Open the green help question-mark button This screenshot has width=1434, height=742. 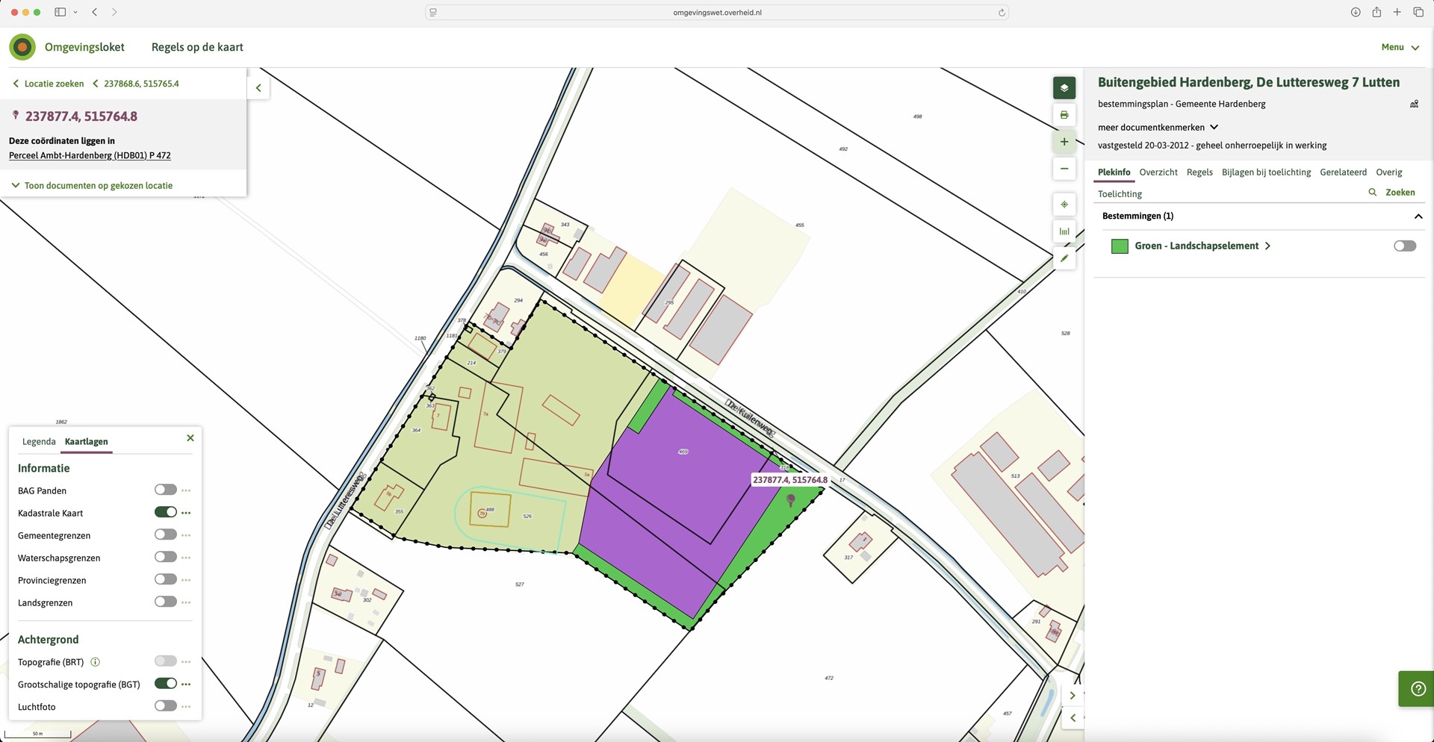pyautogui.click(x=1417, y=689)
